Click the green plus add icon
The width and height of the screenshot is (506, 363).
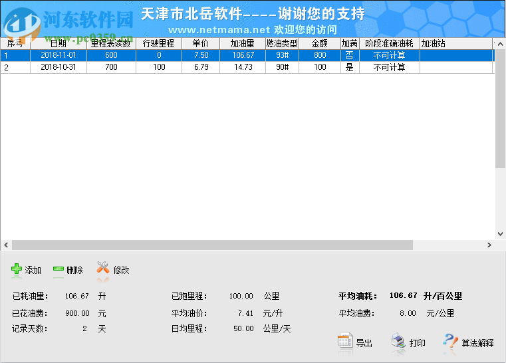(17, 269)
